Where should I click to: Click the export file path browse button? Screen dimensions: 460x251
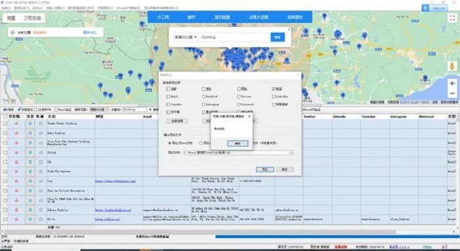pos(290,153)
